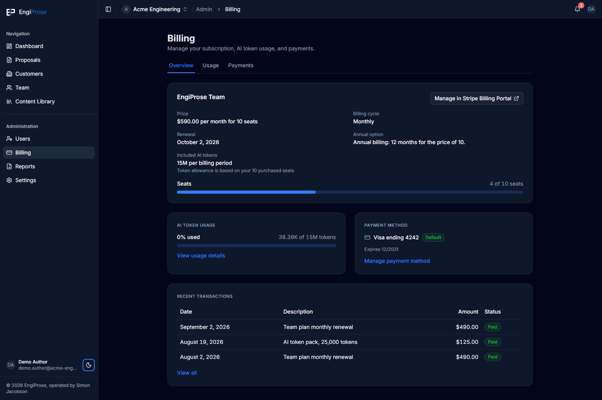Viewport: 602px width, 400px height.
Task: Click the Team people icon
Action: pos(9,88)
